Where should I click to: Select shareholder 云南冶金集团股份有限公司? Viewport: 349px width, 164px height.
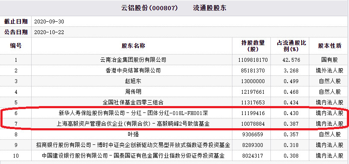(133, 60)
